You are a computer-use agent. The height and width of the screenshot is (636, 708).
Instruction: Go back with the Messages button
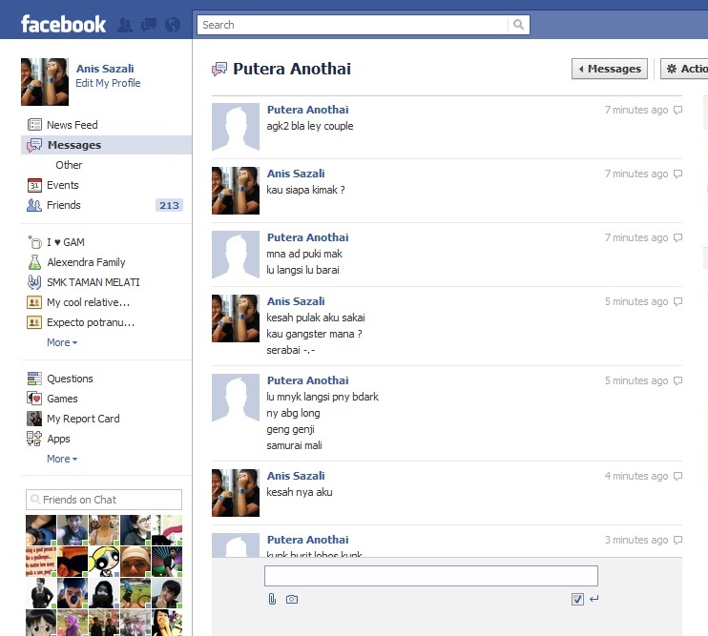tap(610, 69)
